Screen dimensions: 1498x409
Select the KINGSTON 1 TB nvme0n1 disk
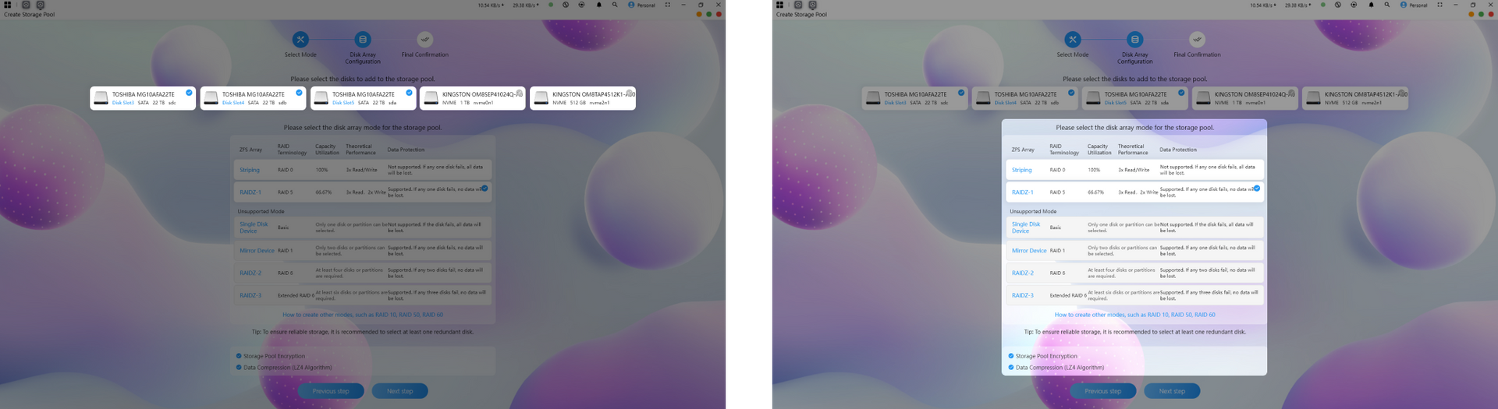[1246, 98]
